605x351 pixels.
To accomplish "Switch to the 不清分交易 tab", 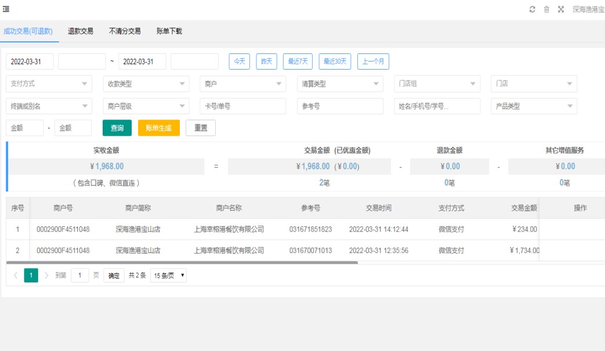I will pos(125,31).
